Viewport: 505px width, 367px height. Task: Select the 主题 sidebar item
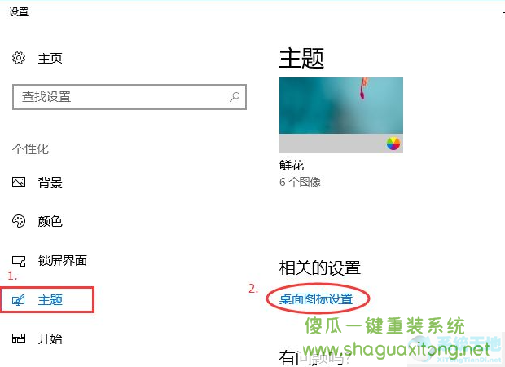tap(48, 300)
